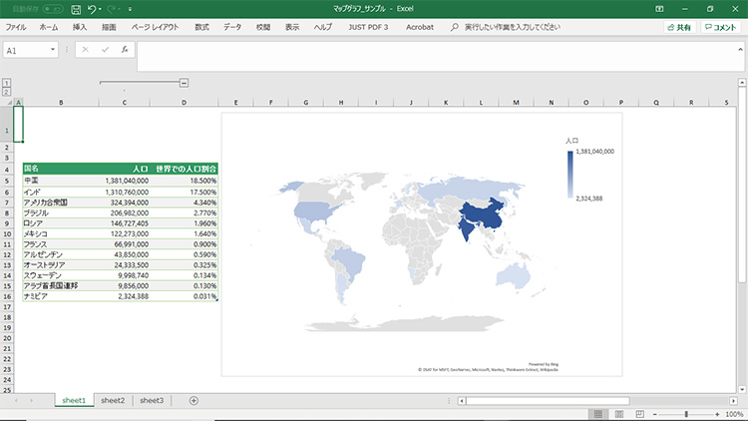The width and height of the screenshot is (748, 421).
Task: Click the コメント (Comments) button
Action: 719,27
